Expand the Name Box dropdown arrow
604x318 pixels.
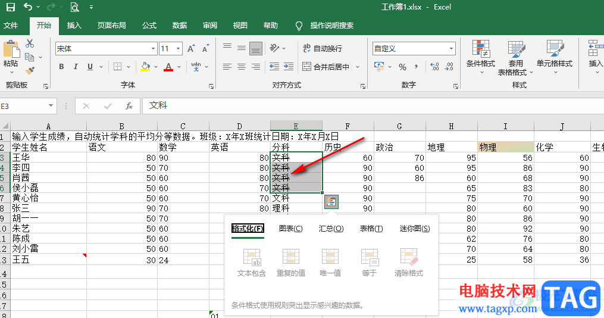51,105
